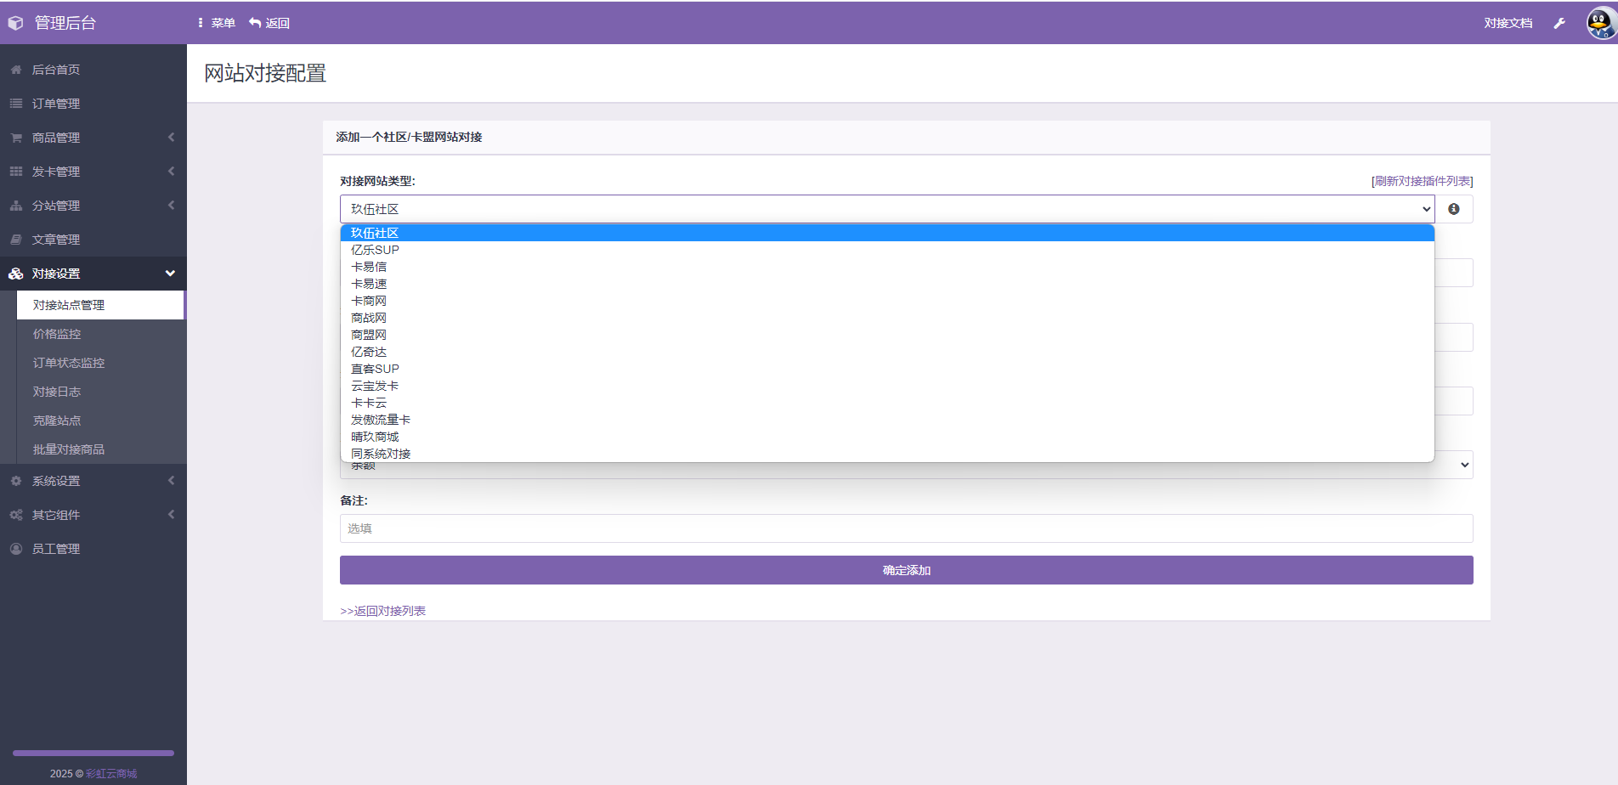Expand the 系统设置 submenu
Screen dimensions: 1618x785
93,481
